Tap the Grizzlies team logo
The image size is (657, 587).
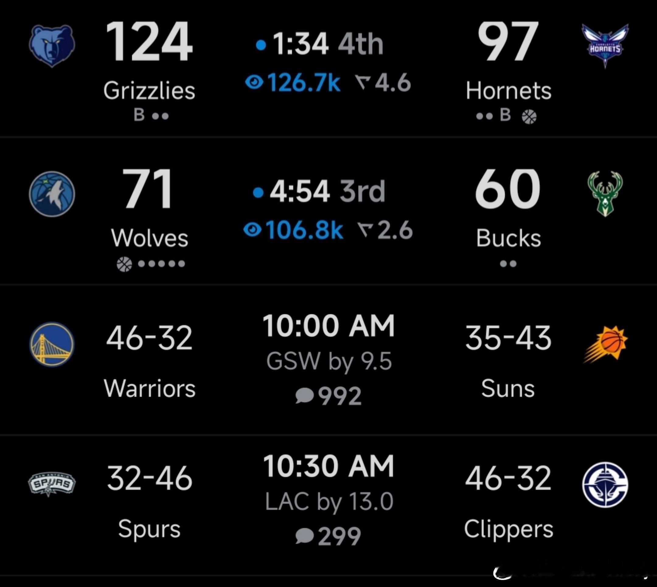[x=52, y=46]
